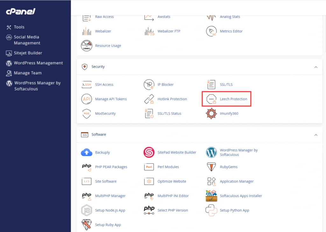Open the Setup Ruby App icon
The image size is (326, 232).
coord(87,225)
